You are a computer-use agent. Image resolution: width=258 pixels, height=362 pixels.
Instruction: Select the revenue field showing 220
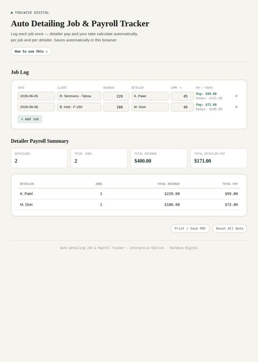click(x=116, y=96)
